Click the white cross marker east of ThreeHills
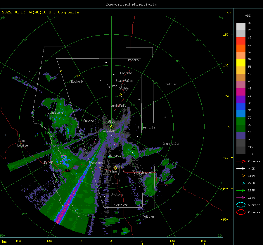Image resolution: width=263 pixels, height=245 pixels. click(x=165, y=117)
